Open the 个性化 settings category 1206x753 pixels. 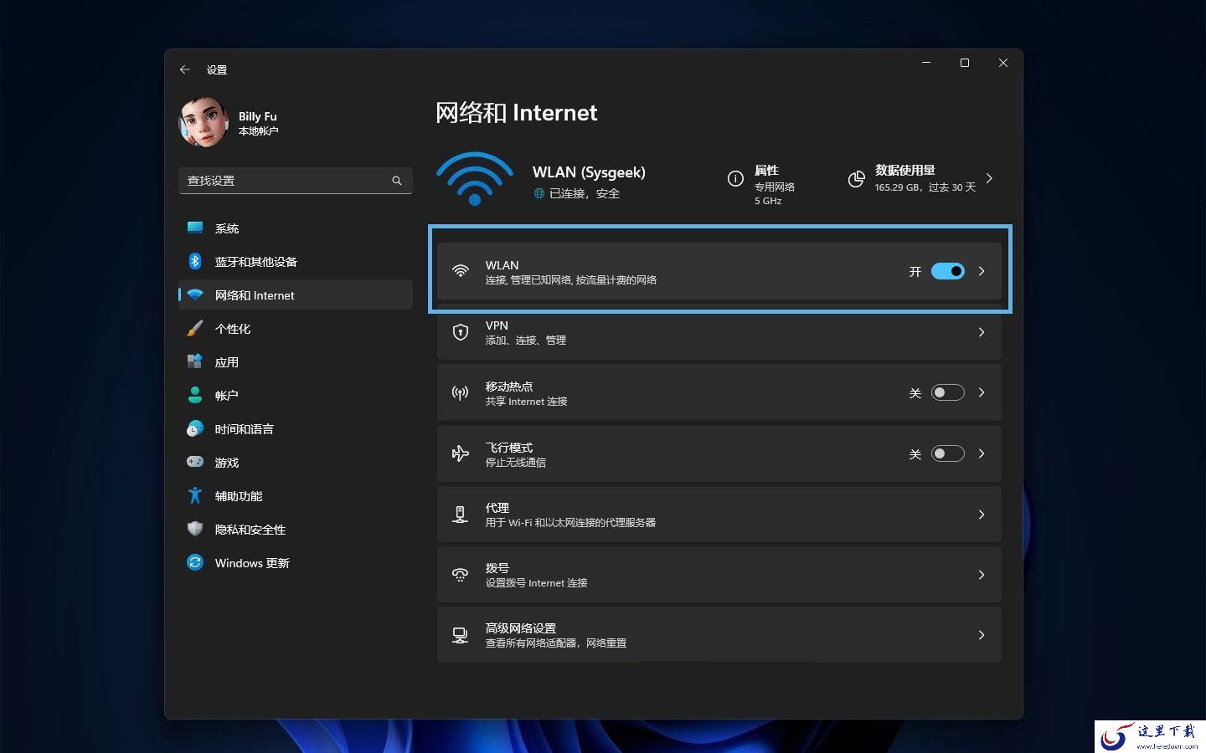click(x=296, y=328)
